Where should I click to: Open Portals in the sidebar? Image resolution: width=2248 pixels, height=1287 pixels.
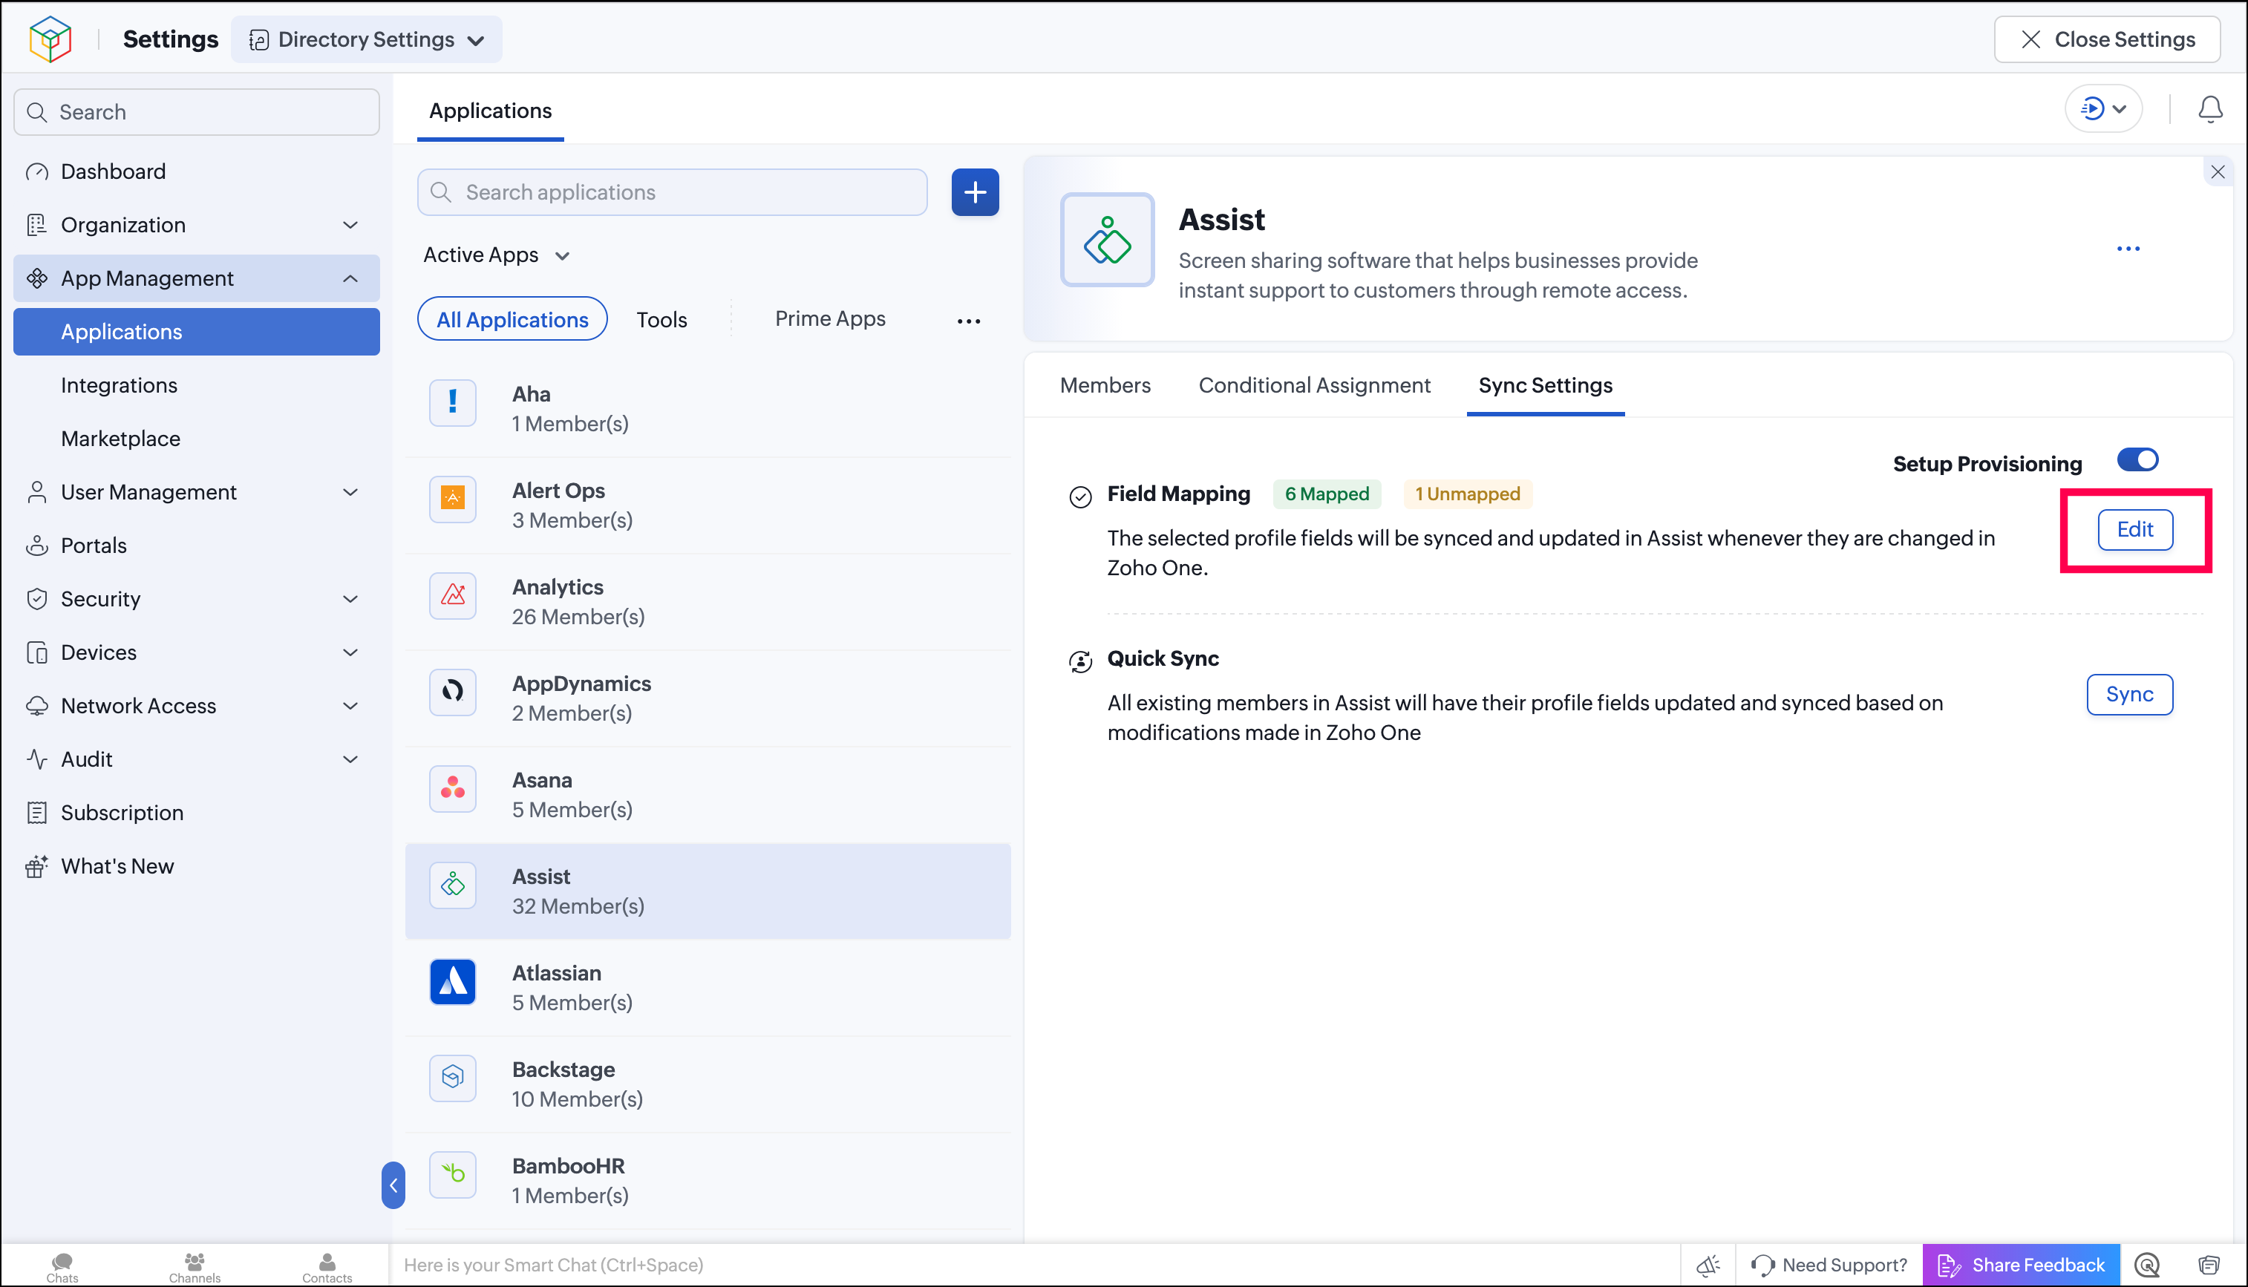point(196,546)
